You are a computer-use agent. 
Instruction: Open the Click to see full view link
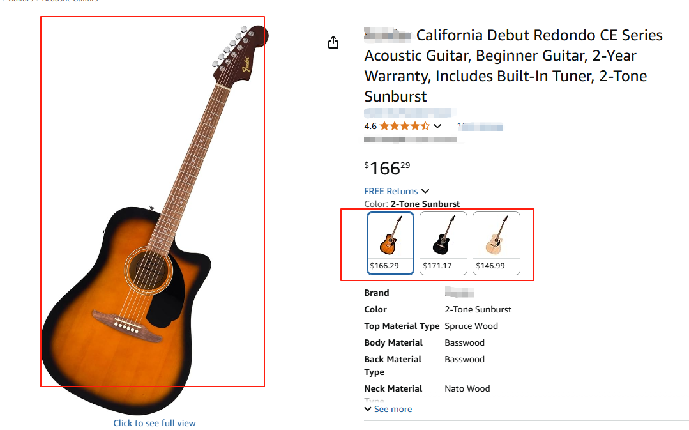click(x=155, y=423)
